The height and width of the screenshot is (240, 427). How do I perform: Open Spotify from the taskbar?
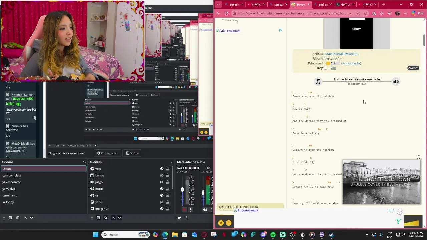tap(273, 235)
